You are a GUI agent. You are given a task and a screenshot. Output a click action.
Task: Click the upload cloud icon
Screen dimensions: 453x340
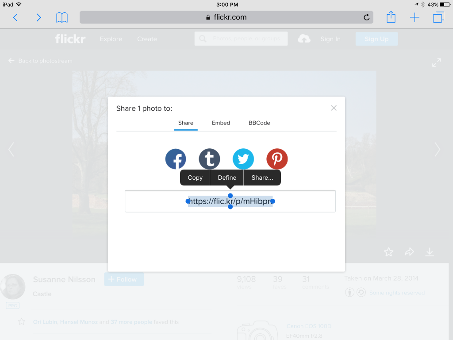point(304,39)
